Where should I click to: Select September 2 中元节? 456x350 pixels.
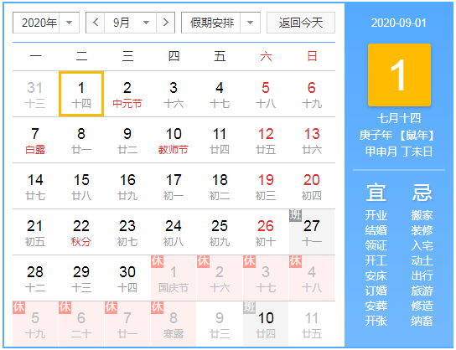[x=127, y=94]
